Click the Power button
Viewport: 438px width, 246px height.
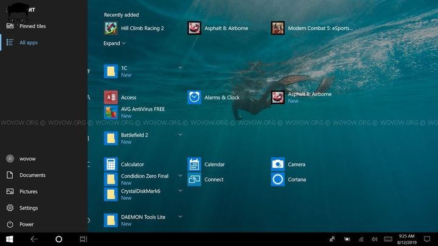point(26,224)
